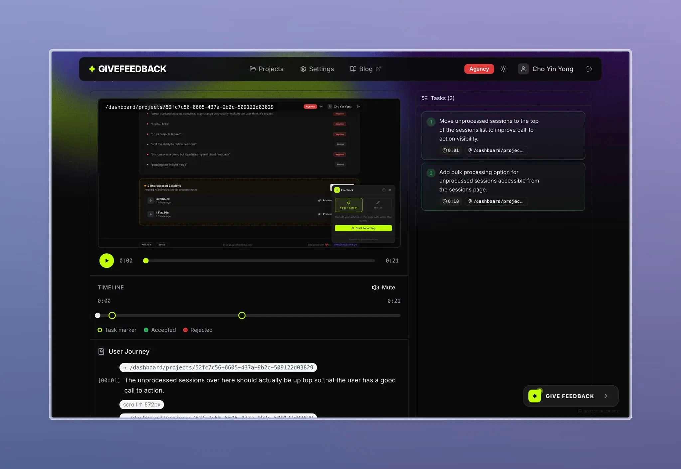This screenshot has height=469, width=681.
Task: Click the Tasks (2) heading
Action: pyautogui.click(x=442, y=98)
